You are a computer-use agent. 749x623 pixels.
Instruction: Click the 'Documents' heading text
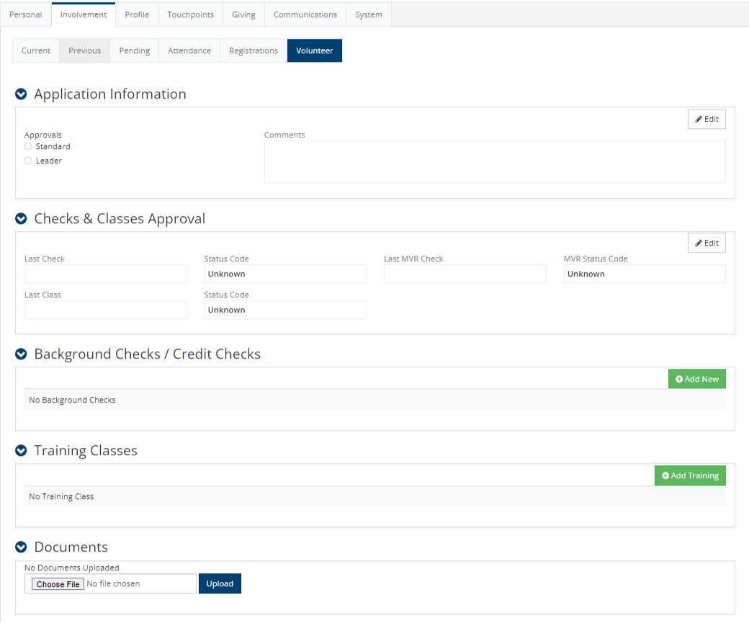tap(71, 547)
